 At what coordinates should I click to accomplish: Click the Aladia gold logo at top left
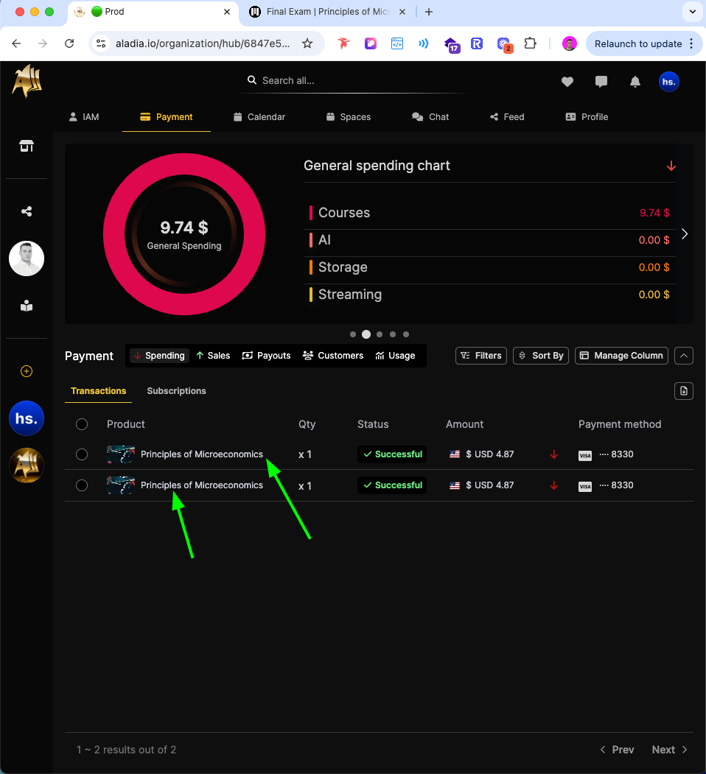[x=27, y=81]
